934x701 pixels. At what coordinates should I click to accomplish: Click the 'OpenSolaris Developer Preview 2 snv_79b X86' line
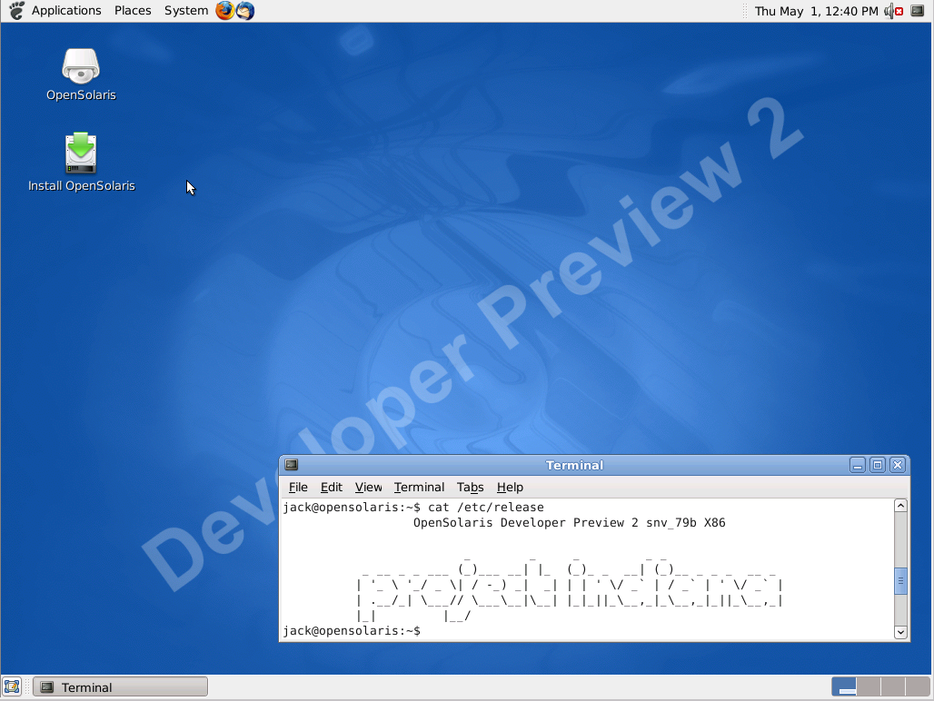(x=569, y=522)
